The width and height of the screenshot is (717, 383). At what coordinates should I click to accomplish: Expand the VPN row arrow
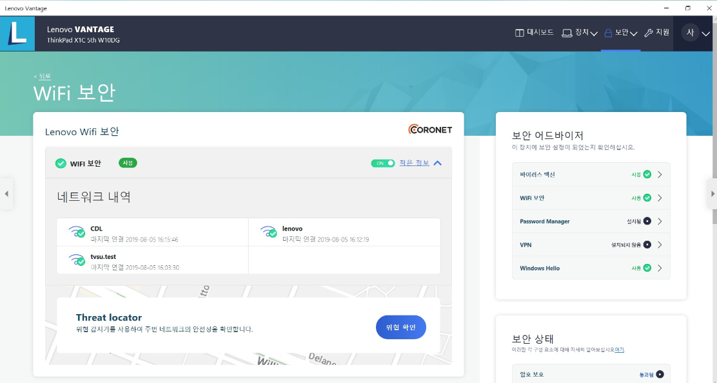coord(660,245)
